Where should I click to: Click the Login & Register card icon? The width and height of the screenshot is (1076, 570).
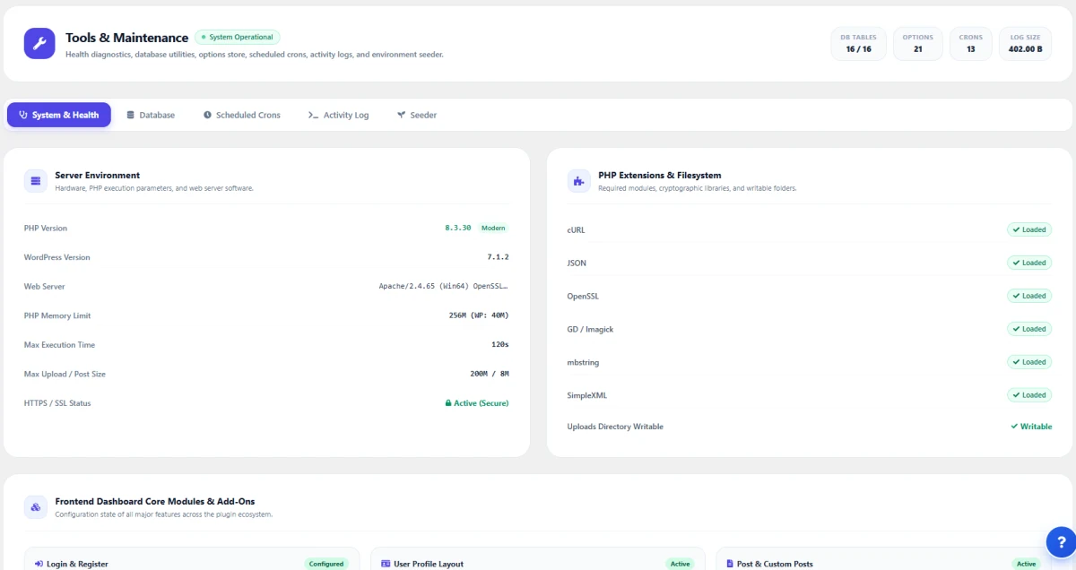pyautogui.click(x=39, y=564)
